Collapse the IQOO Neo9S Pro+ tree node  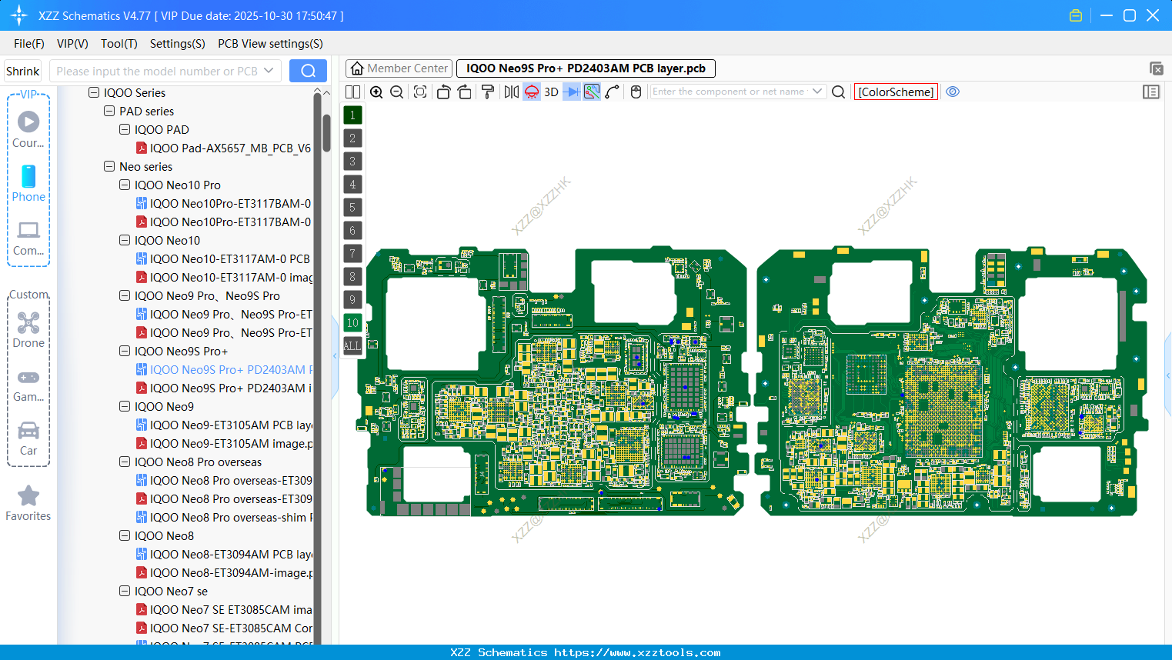(125, 351)
